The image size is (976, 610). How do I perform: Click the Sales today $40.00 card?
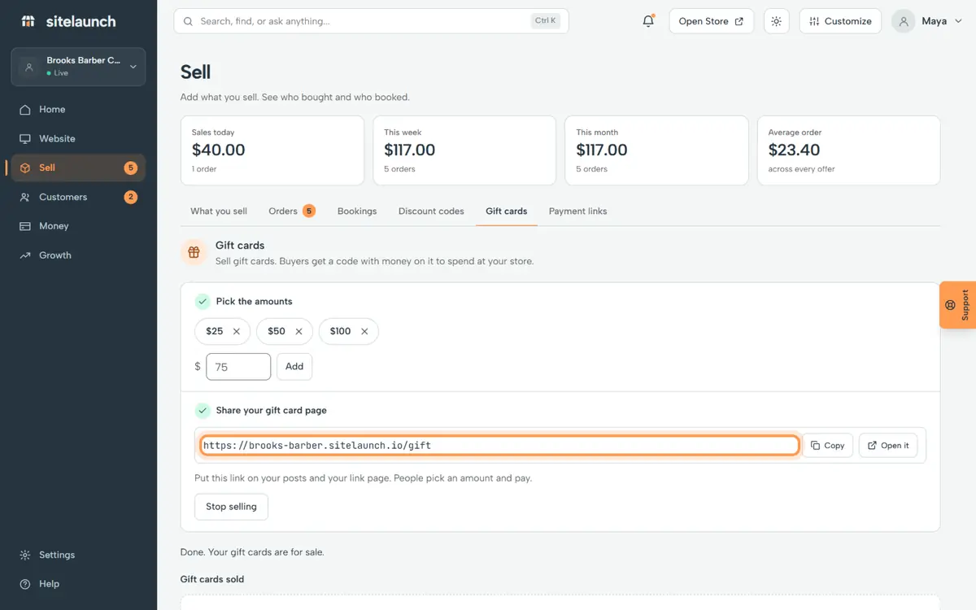272,150
